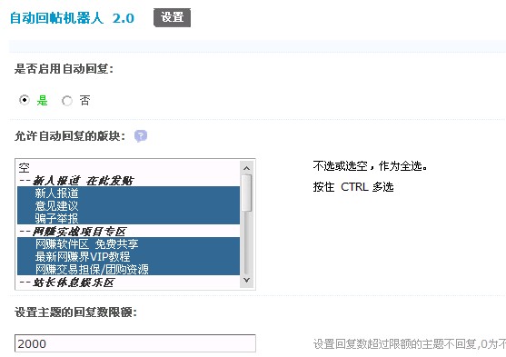Click the reply limit field containing 2000
Image resolution: width=506 pixels, height=357 pixels.
tap(135, 343)
